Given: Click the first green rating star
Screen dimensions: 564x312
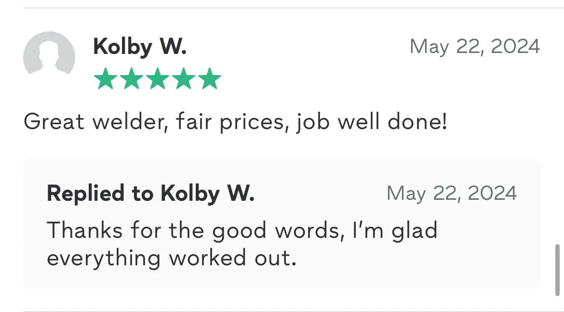Looking at the screenshot, I should click(x=105, y=78).
